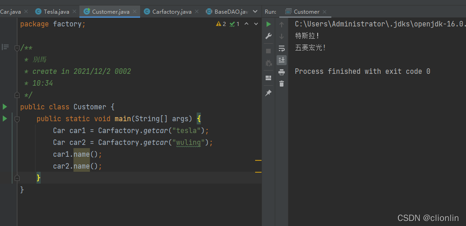Image resolution: width=466 pixels, height=226 pixels.
Task: Click the create in 2021/12/2 comment
Action: point(78,72)
